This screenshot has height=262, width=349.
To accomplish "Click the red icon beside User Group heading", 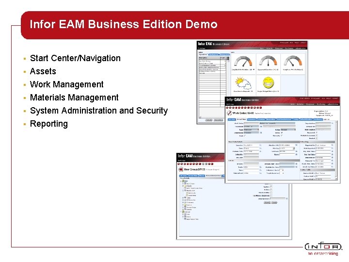I will [181, 169].
